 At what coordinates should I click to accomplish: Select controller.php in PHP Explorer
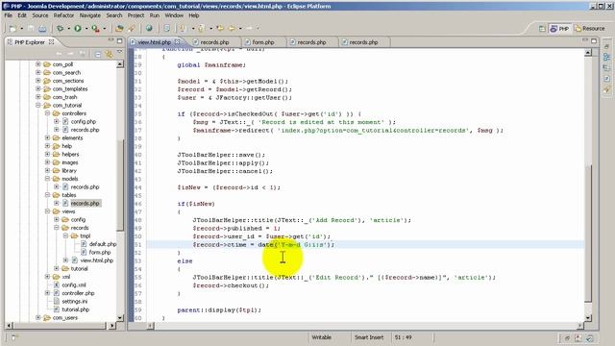click(78, 293)
